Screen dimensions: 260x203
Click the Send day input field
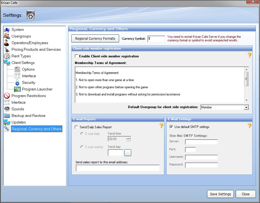pos(116,153)
